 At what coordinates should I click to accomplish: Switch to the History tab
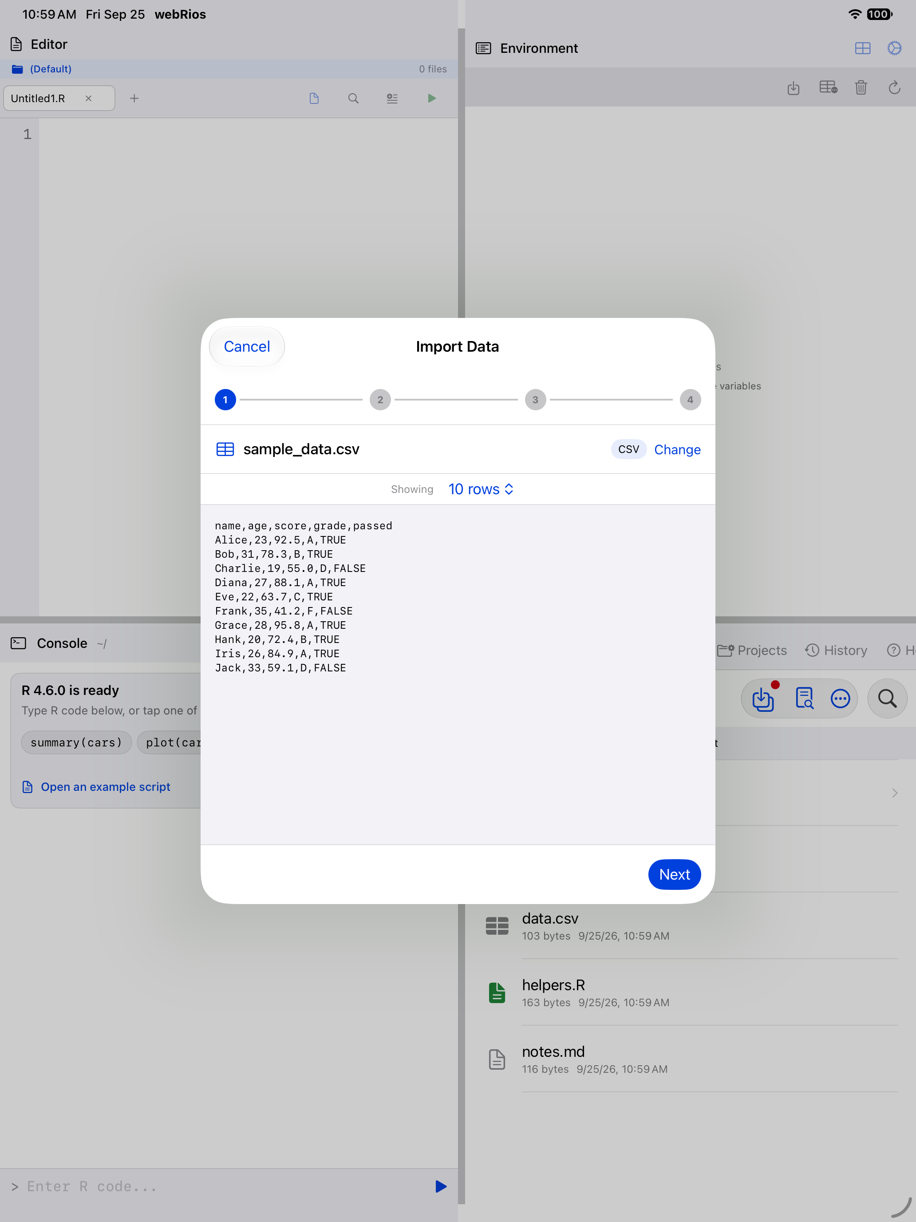(x=836, y=650)
